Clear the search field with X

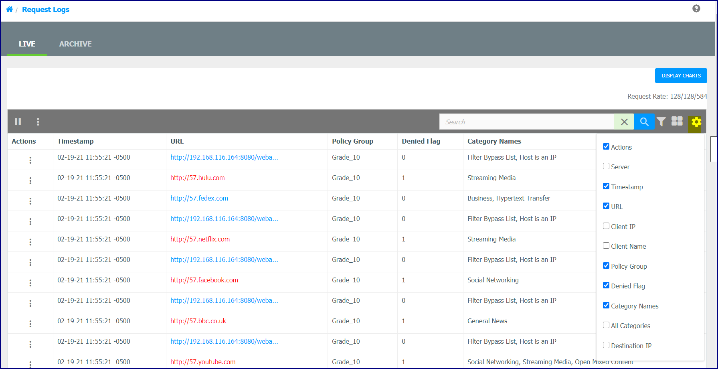click(x=624, y=122)
